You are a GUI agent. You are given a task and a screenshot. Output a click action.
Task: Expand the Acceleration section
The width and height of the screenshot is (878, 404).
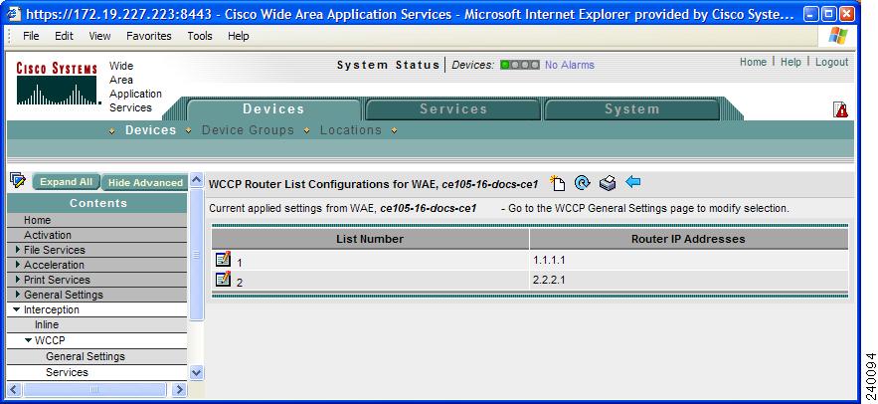point(18,265)
